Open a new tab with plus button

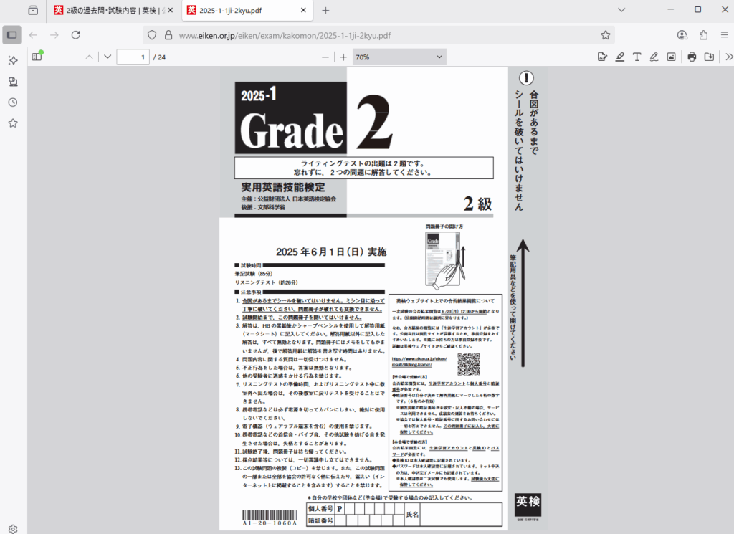326,10
